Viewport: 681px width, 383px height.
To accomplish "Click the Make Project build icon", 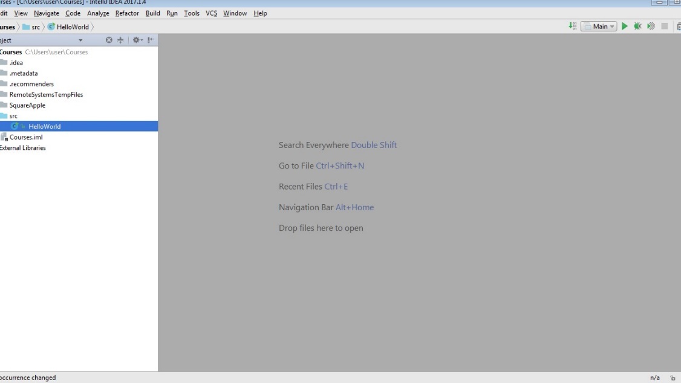I will [572, 27].
